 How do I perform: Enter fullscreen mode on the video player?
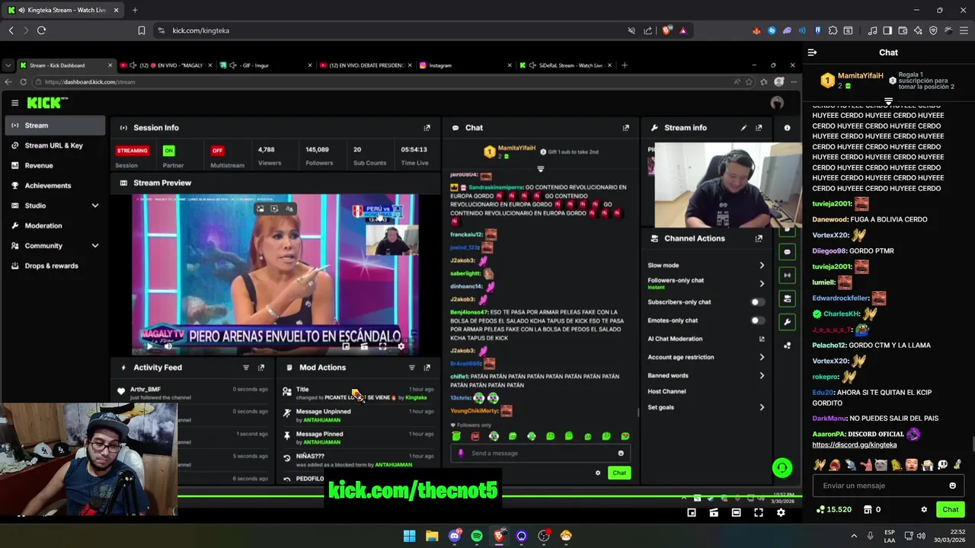pyautogui.click(x=759, y=513)
